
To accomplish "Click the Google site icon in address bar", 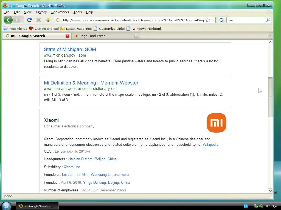I will pyautogui.click(x=58, y=20).
